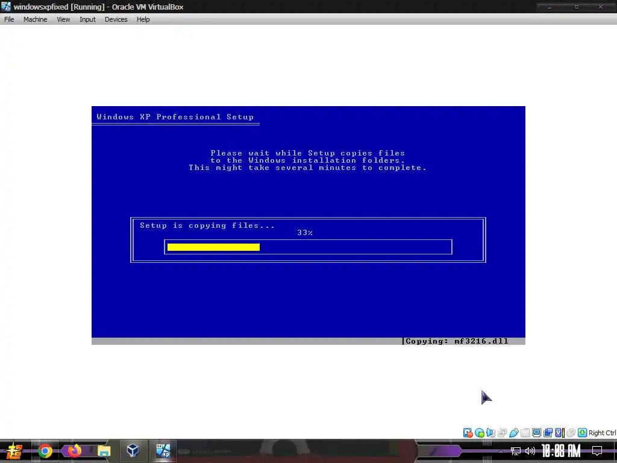The width and height of the screenshot is (617, 463).
Task: Minimize the VirtualBox window
Action: click(x=550, y=7)
